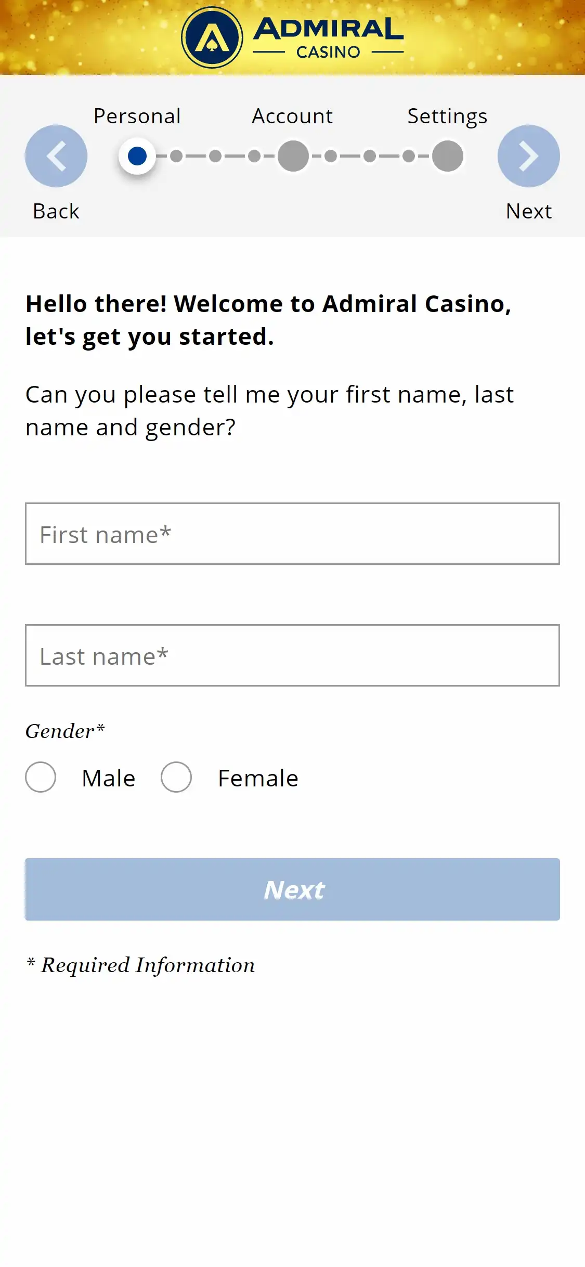Focus the Last name input field
The width and height of the screenshot is (585, 1267).
(x=292, y=655)
